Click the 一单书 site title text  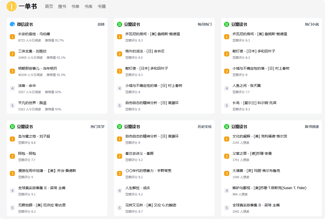click(28, 7)
